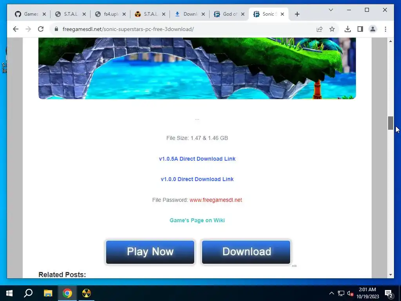Open the clock showing 2:01 AM
The width and height of the screenshot is (401, 301).
367,293
